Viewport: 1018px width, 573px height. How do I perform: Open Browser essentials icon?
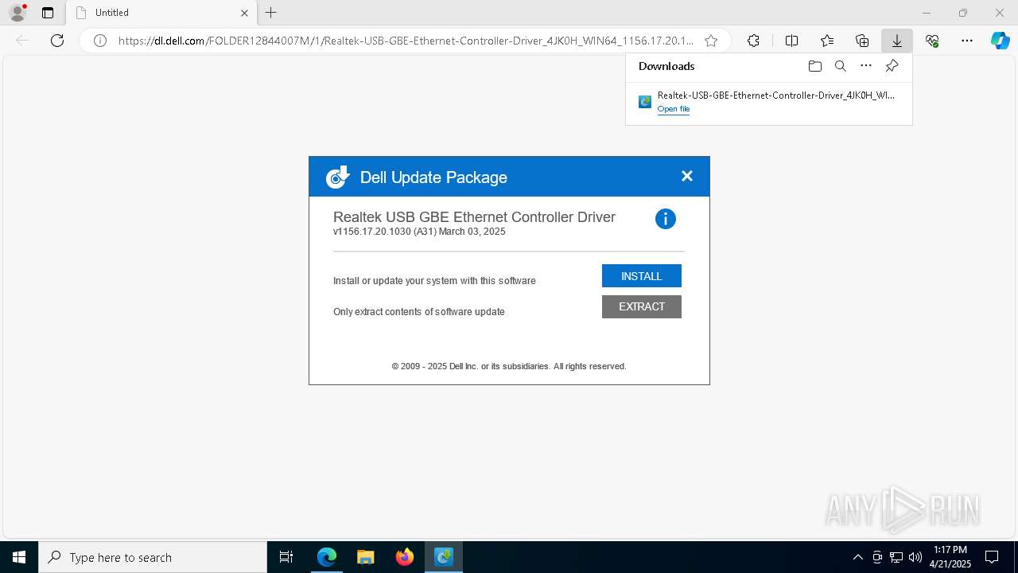coord(932,41)
